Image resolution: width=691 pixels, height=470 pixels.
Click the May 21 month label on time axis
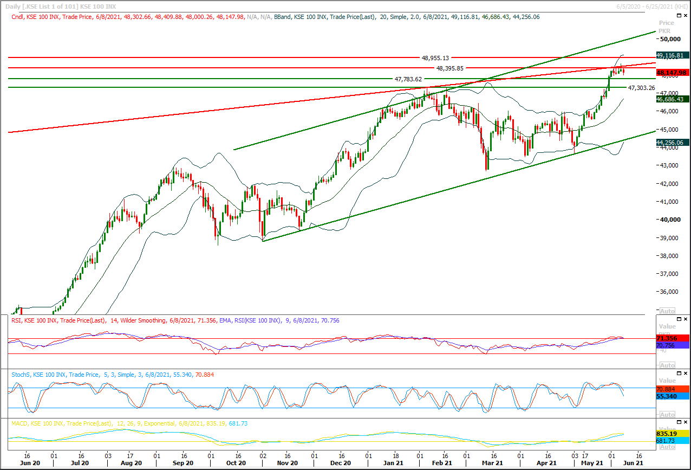592,463
